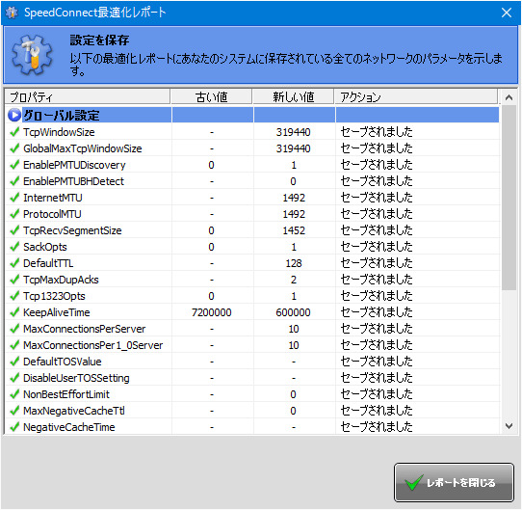Select the グローバル設定 group row
Image resolution: width=522 pixels, height=510 pixels.
(x=252, y=115)
